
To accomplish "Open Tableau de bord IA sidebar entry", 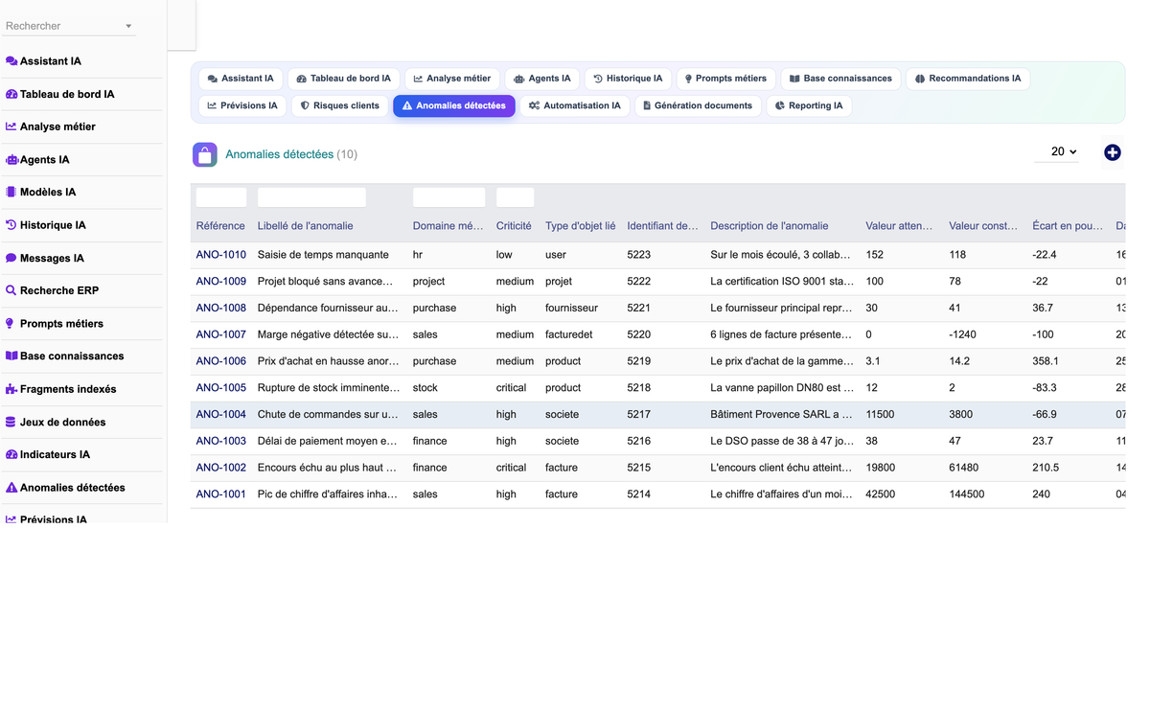I will pyautogui.click(x=59, y=94).
